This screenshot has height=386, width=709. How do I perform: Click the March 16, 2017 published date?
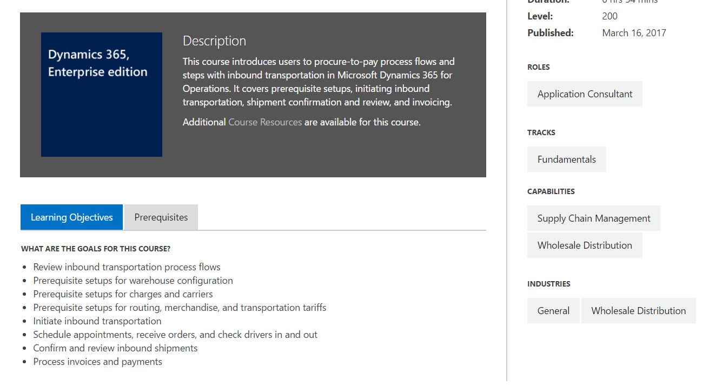pos(634,33)
